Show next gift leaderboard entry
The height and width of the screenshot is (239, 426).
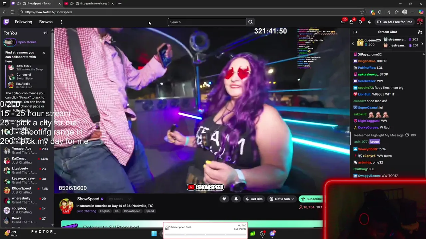(x=422, y=44)
